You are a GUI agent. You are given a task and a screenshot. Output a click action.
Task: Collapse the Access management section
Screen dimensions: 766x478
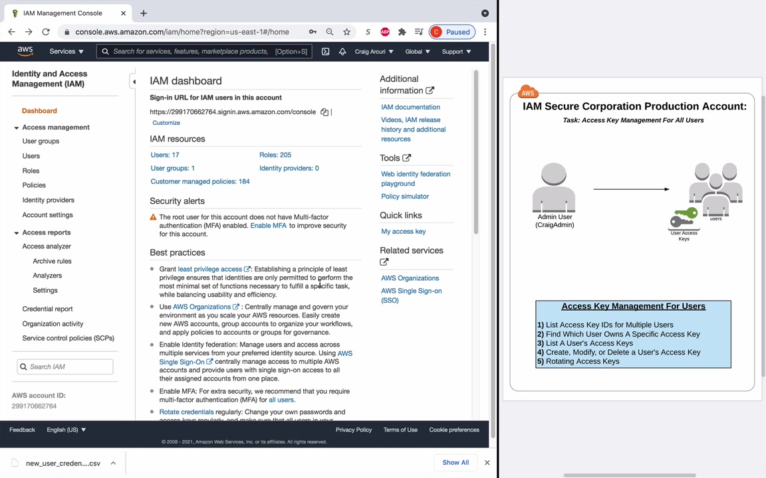[x=16, y=127]
